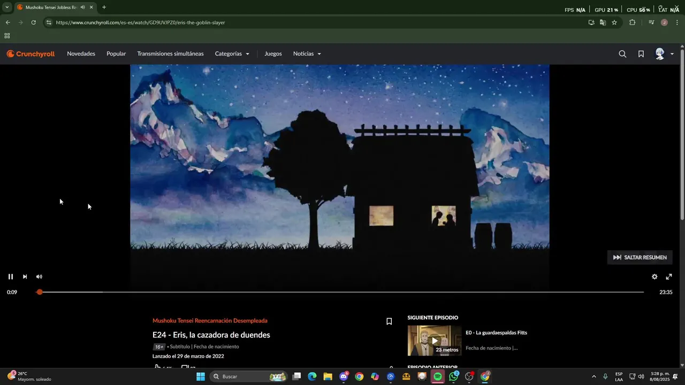Image resolution: width=685 pixels, height=385 pixels.
Task: Click the Crunchyroll logo
Action: tap(31, 53)
